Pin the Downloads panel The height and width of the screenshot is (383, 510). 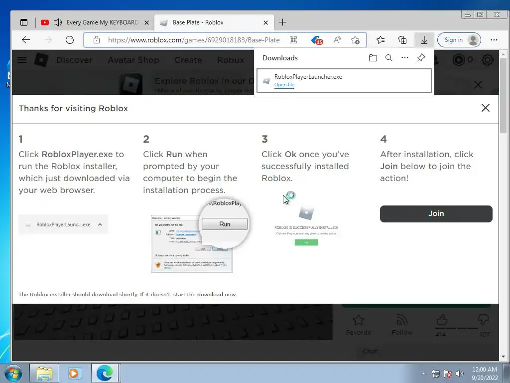click(x=421, y=58)
